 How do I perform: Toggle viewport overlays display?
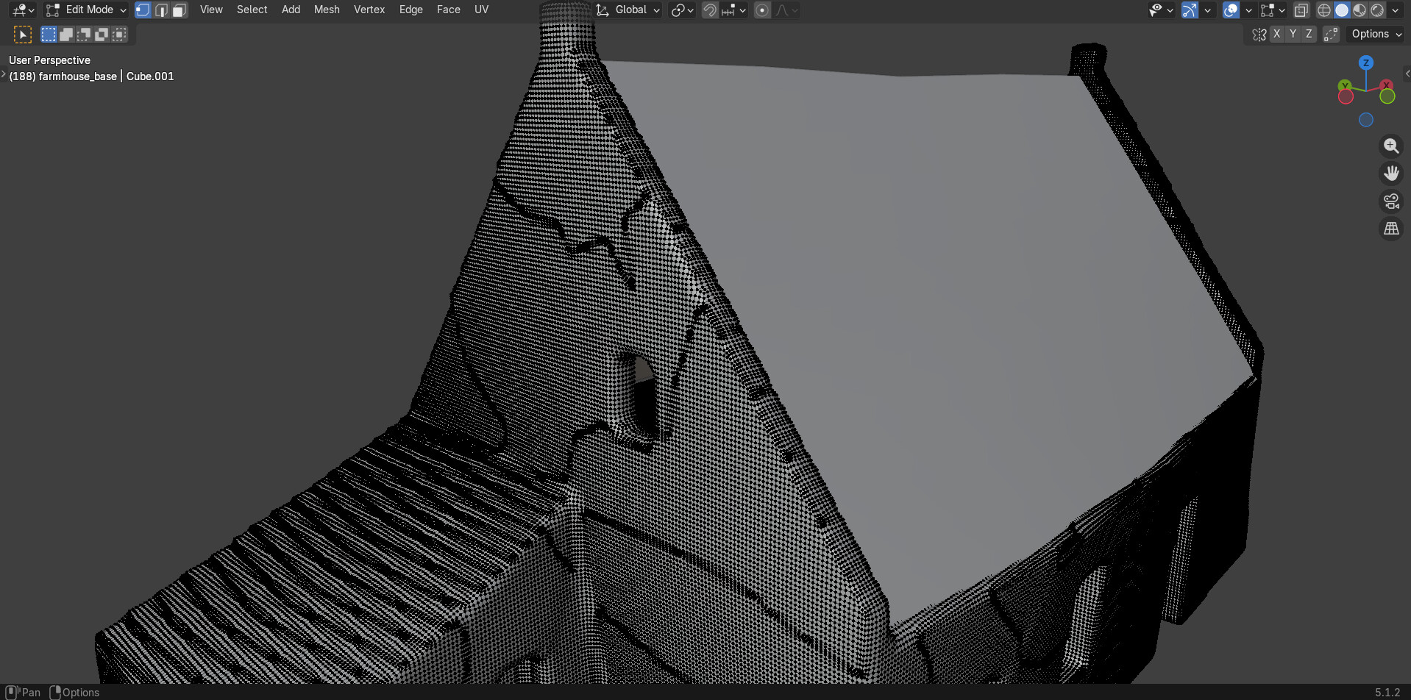1230,10
